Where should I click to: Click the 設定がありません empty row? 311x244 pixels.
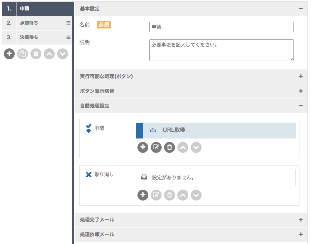tap(216, 177)
